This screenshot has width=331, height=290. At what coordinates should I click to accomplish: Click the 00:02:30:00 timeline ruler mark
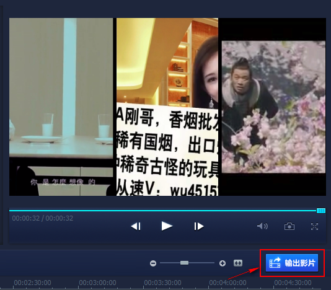click(32, 283)
